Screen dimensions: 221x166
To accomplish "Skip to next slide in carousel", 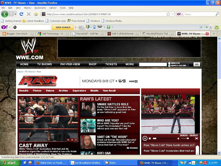I will point(76,140).
